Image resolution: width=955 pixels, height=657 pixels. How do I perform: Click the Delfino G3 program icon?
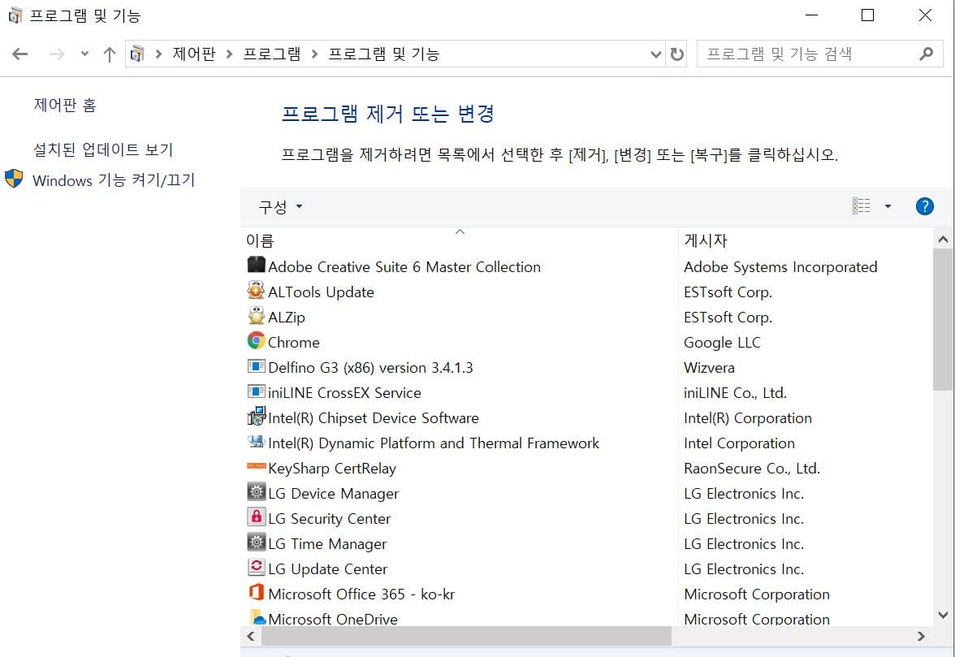tap(257, 366)
